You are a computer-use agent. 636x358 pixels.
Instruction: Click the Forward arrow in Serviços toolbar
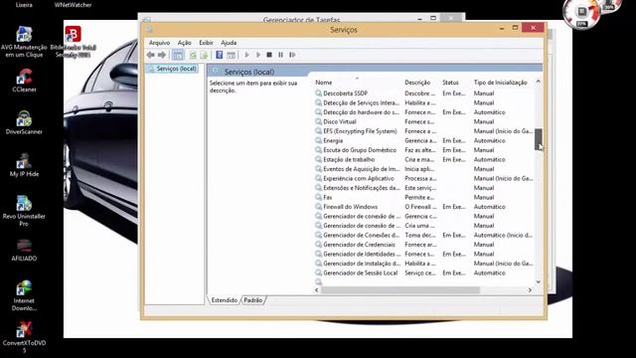click(162, 55)
